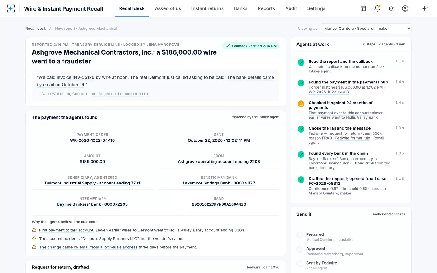Open the training cap icon
437x273 pixels.
[391, 8]
